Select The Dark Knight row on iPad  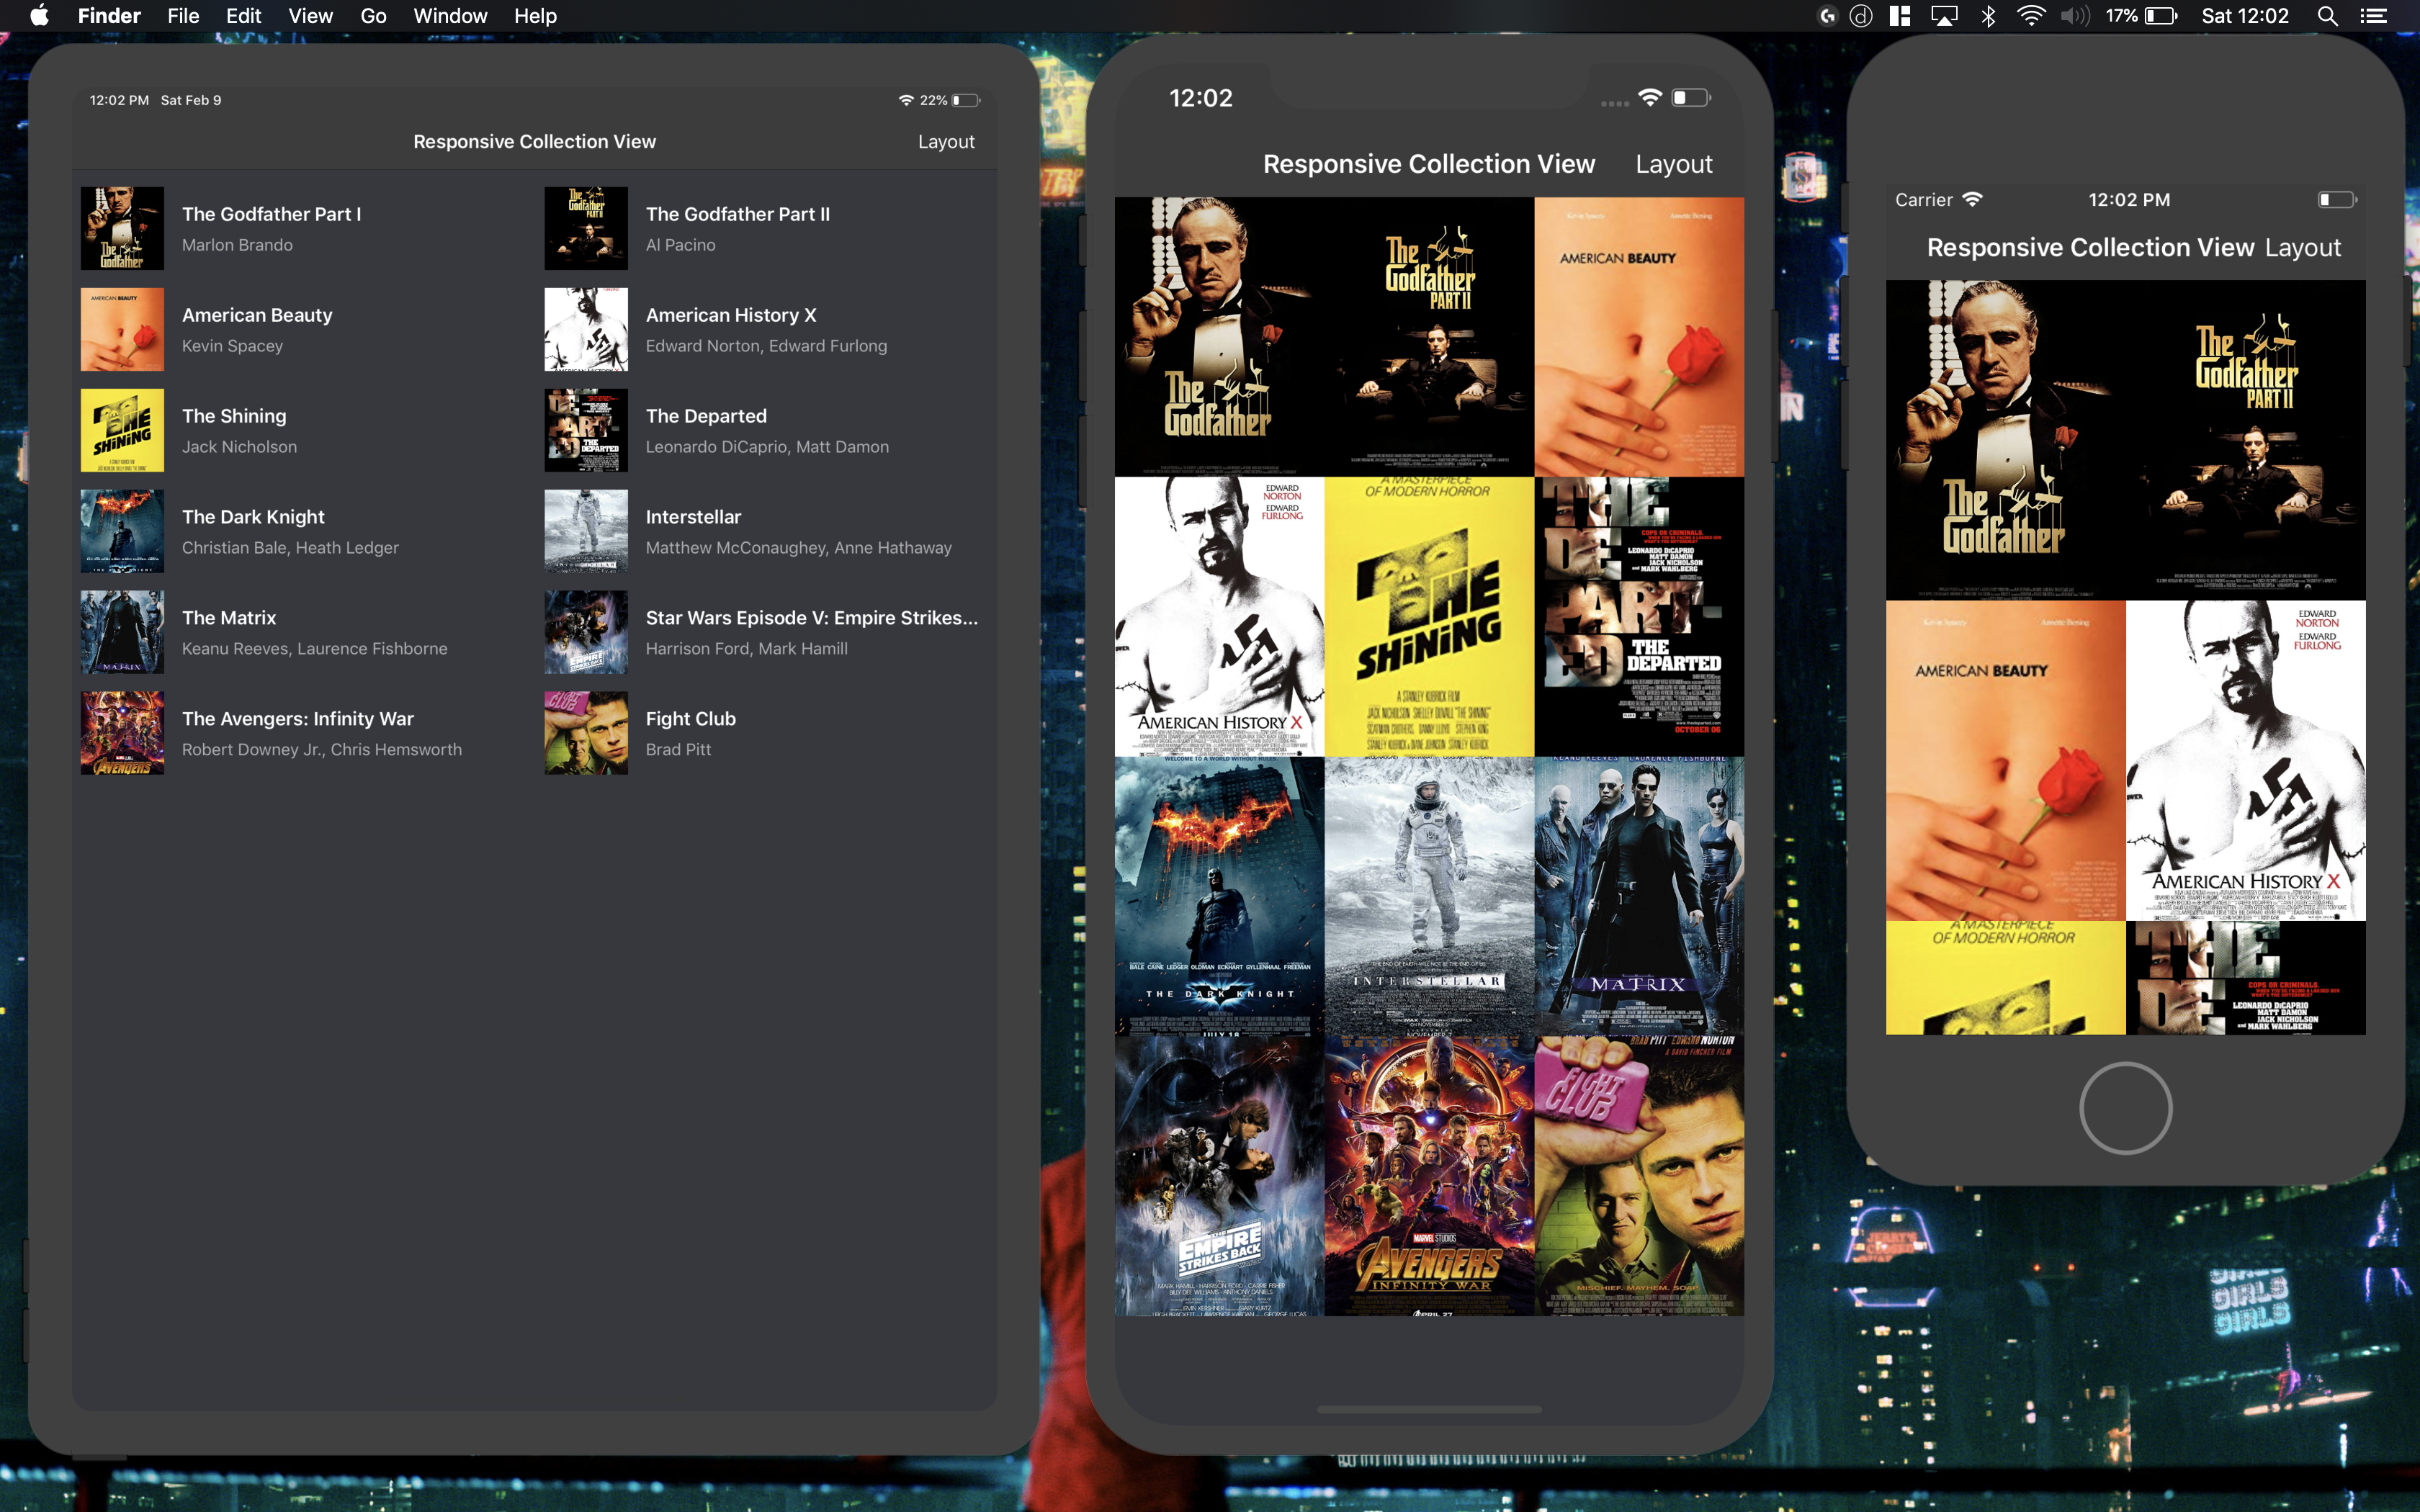[290, 531]
